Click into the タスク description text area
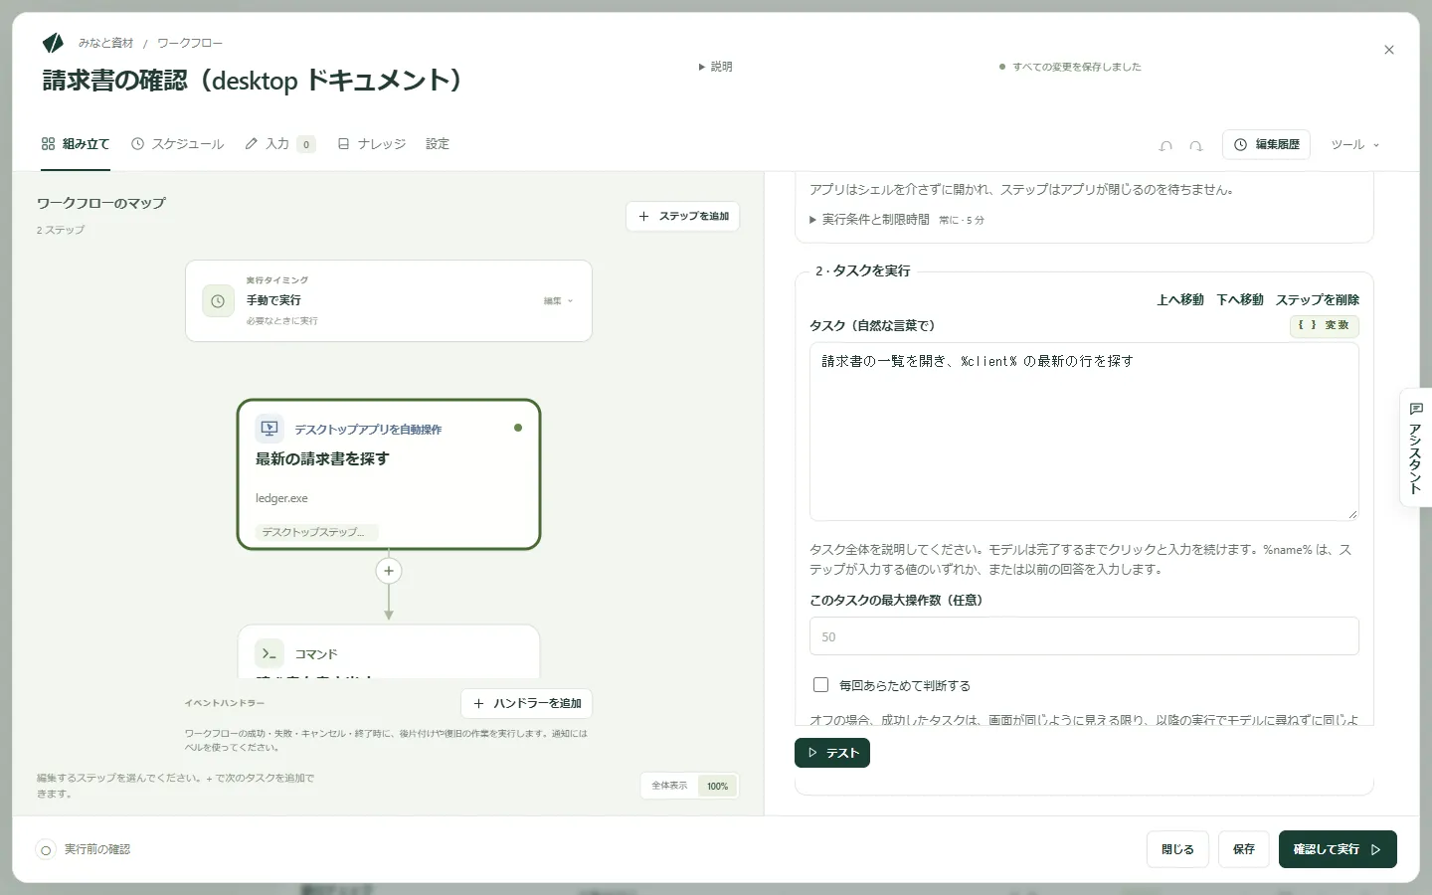The width and height of the screenshot is (1432, 895). pyautogui.click(x=1084, y=432)
